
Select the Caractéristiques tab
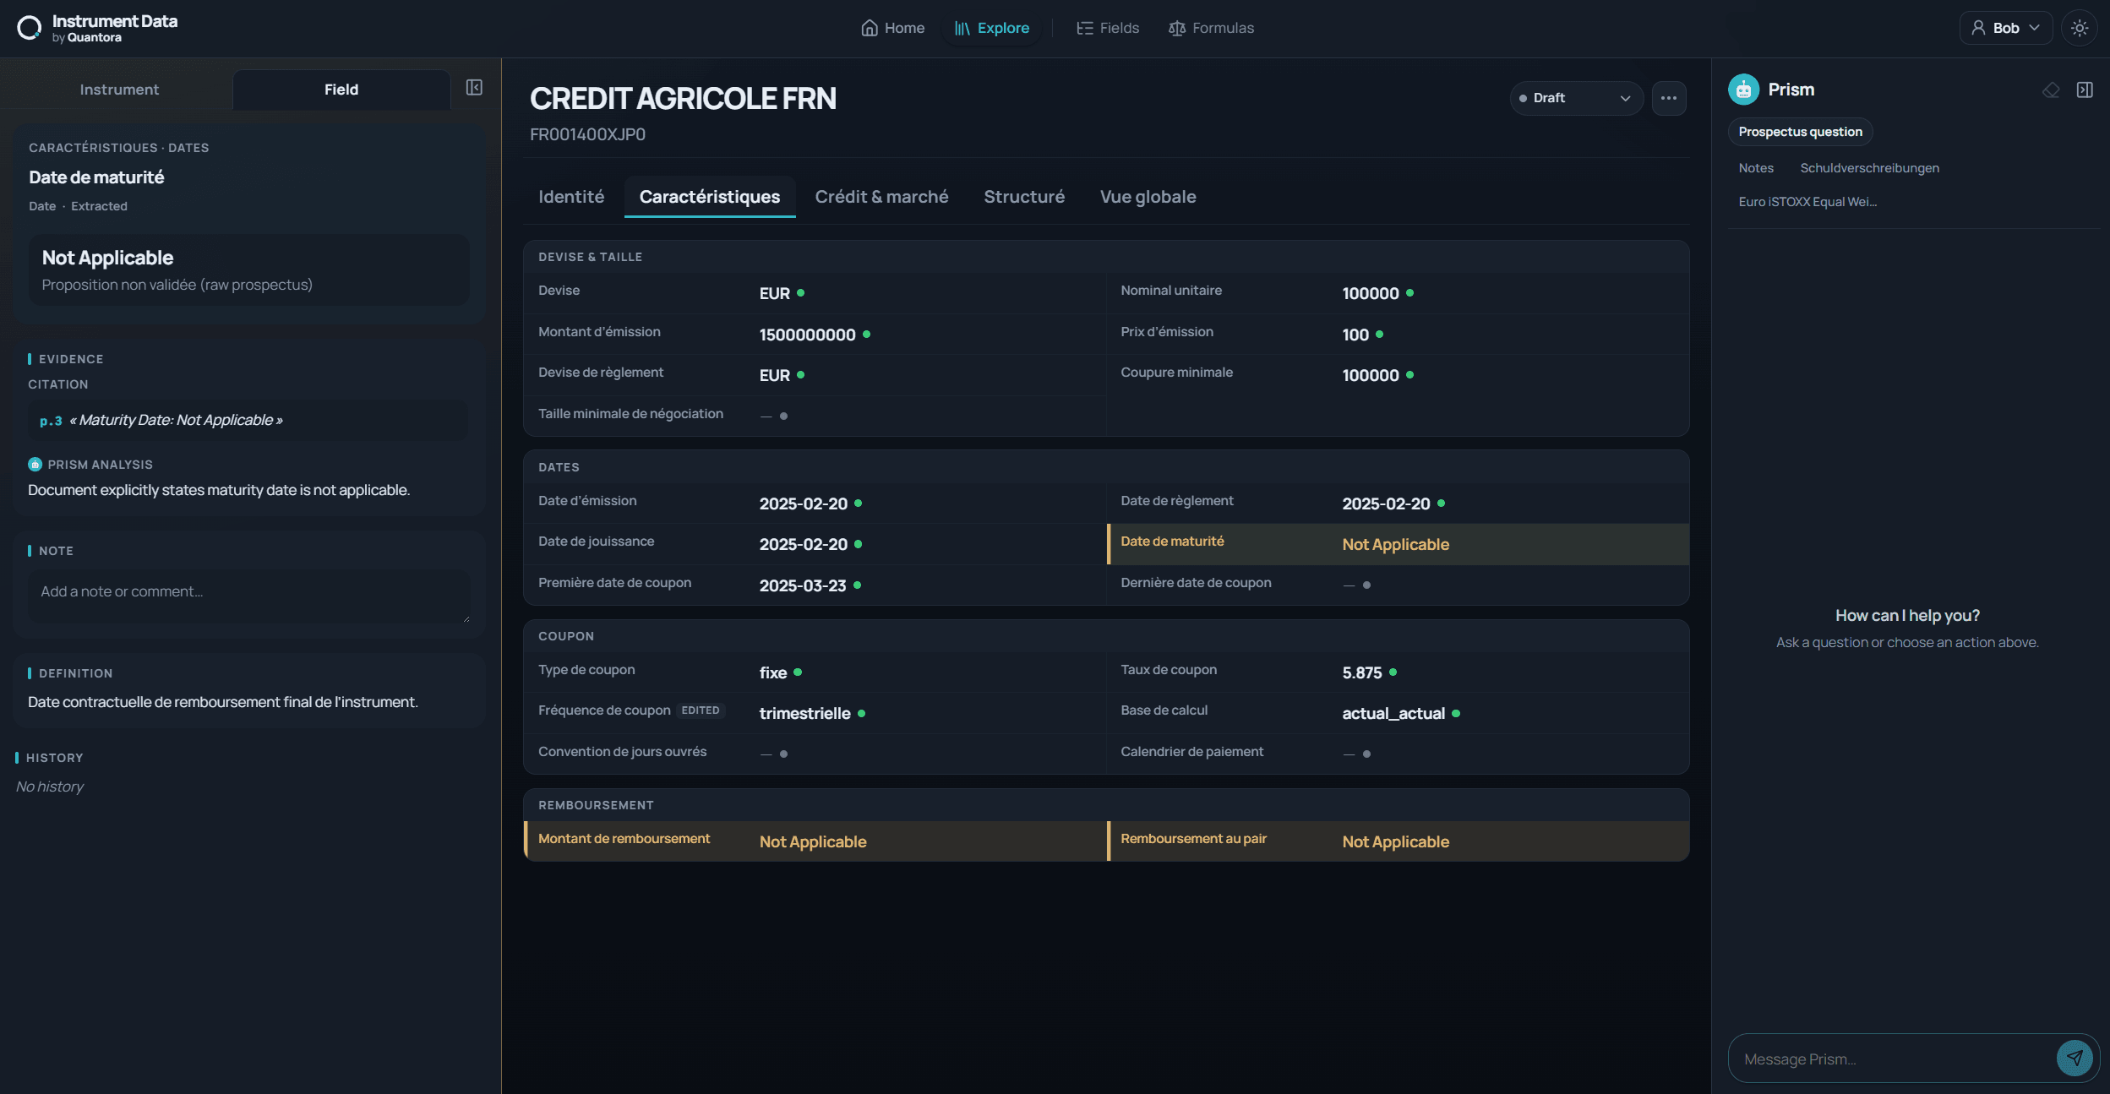point(710,197)
